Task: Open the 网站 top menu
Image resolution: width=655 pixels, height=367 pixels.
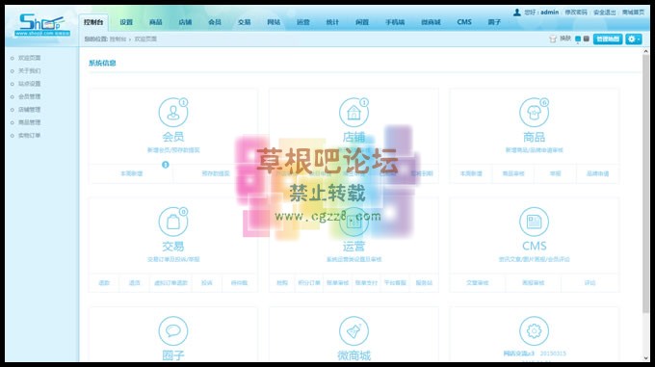Action: click(274, 22)
